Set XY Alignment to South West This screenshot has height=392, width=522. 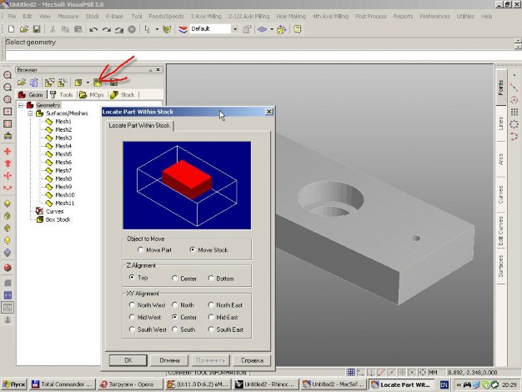point(132,329)
